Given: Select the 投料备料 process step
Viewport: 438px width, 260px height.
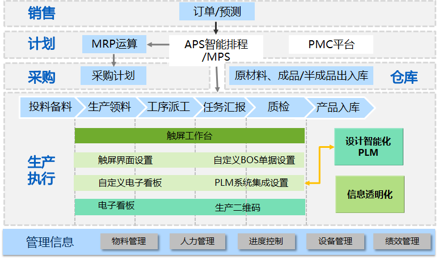Looking at the screenshot, I should click(50, 107).
